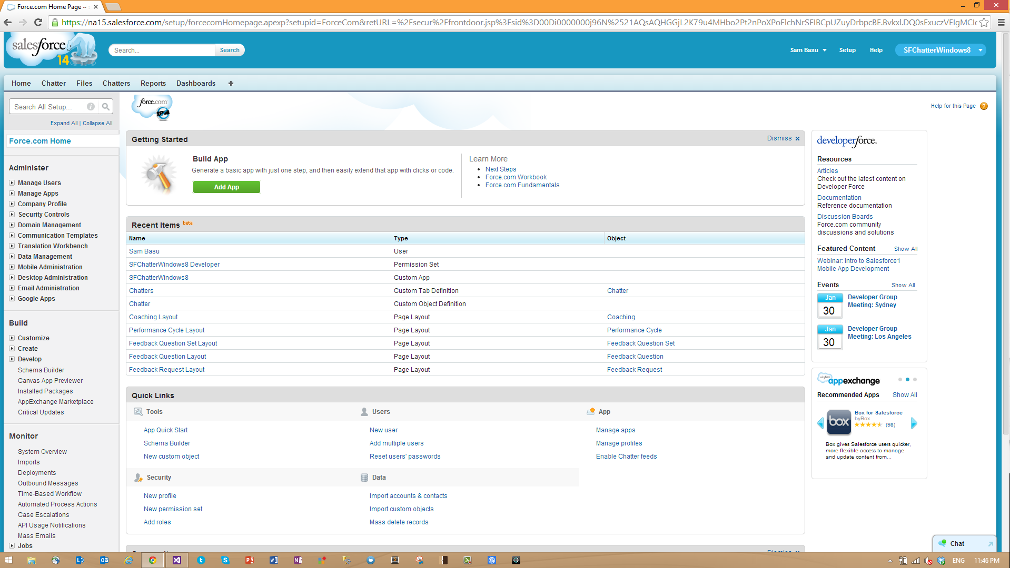Expand the Customize section in Build
The width and height of the screenshot is (1010, 568).
12,338
